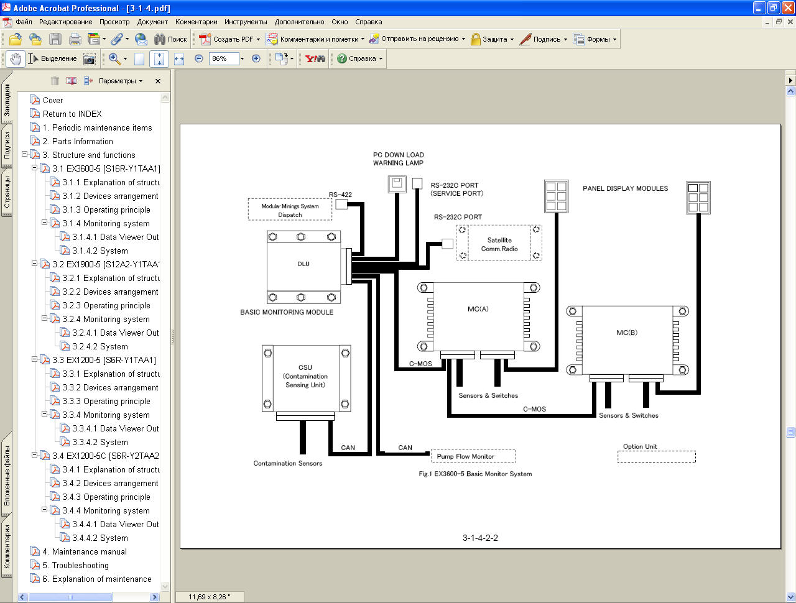Toggle Fit Width view mode
Image resolution: width=796 pixels, height=603 pixels.
[x=179, y=58]
